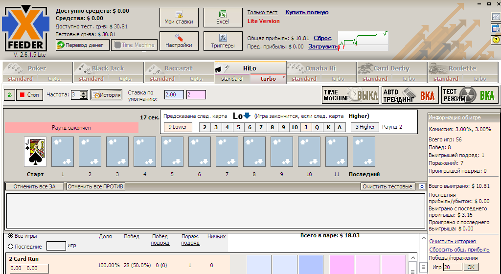Switch to the Baccarat game tab

pos(179,68)
